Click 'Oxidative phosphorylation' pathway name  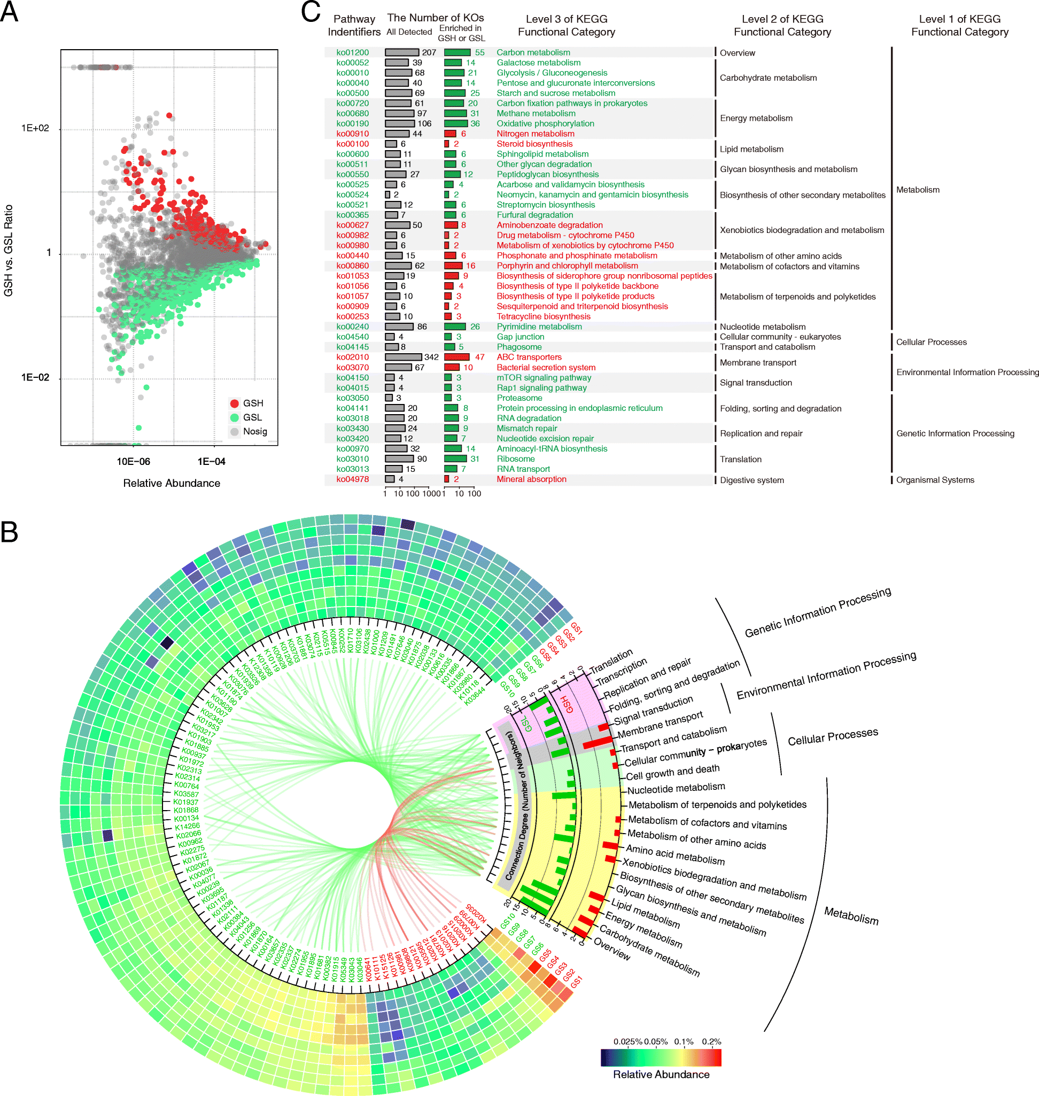[545, 123]
